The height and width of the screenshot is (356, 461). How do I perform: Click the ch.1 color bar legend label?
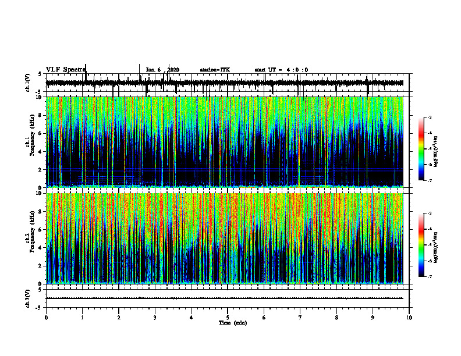(x=436, y=152)
